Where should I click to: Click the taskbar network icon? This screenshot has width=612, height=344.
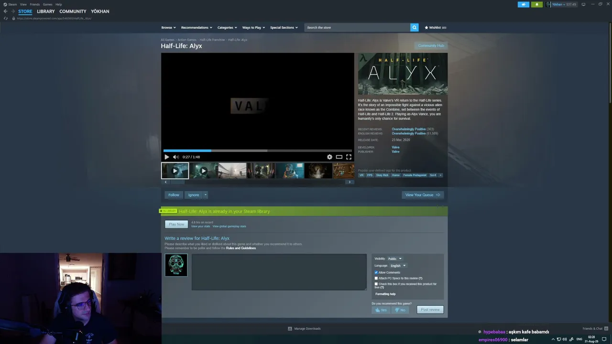[559, 339]
